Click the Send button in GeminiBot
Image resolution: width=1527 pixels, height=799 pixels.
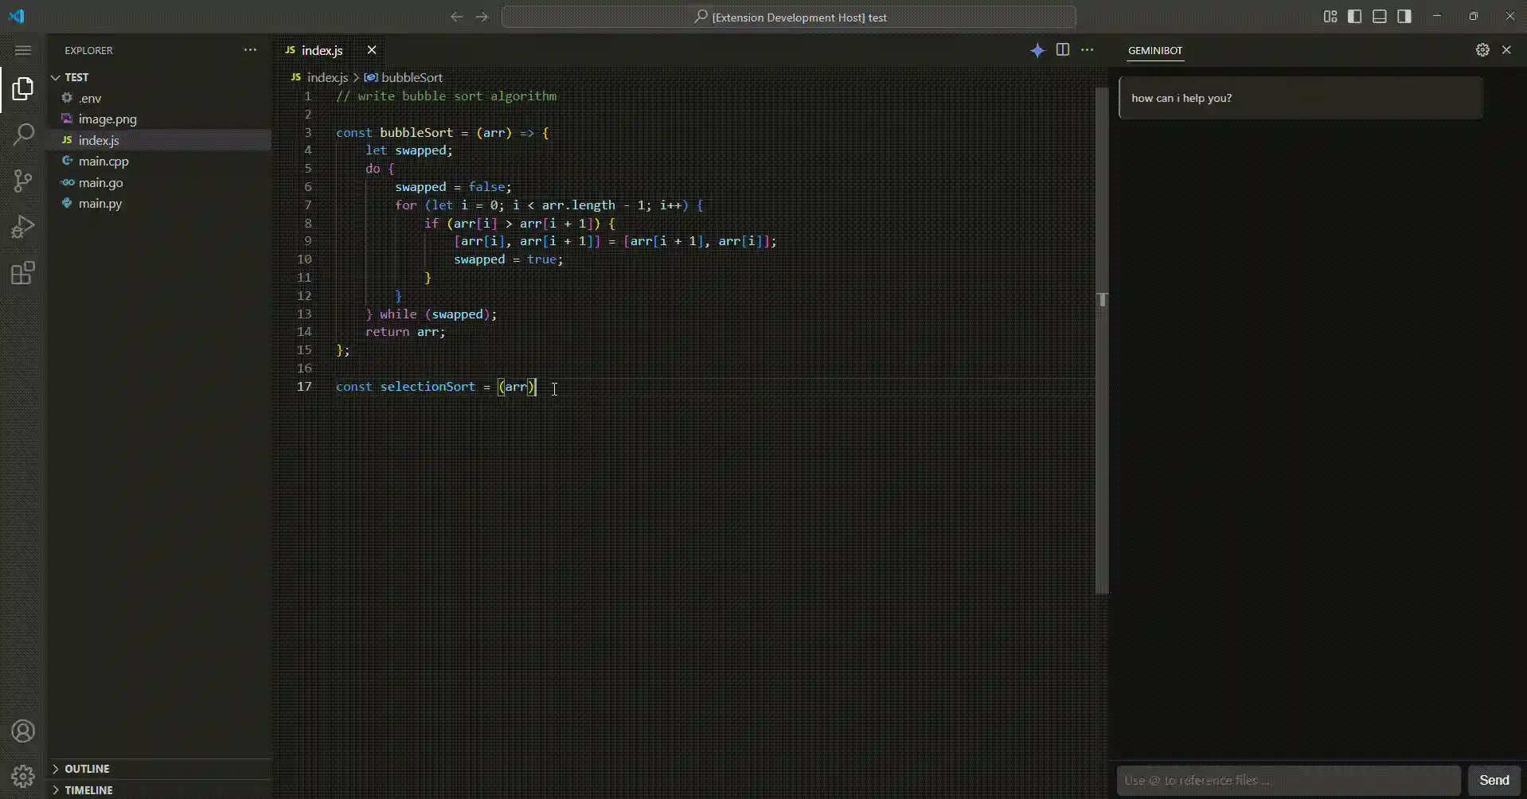(x=1494, y=780)
